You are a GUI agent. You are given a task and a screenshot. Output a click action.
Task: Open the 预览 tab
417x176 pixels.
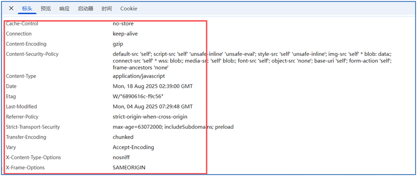click(46, 9)
